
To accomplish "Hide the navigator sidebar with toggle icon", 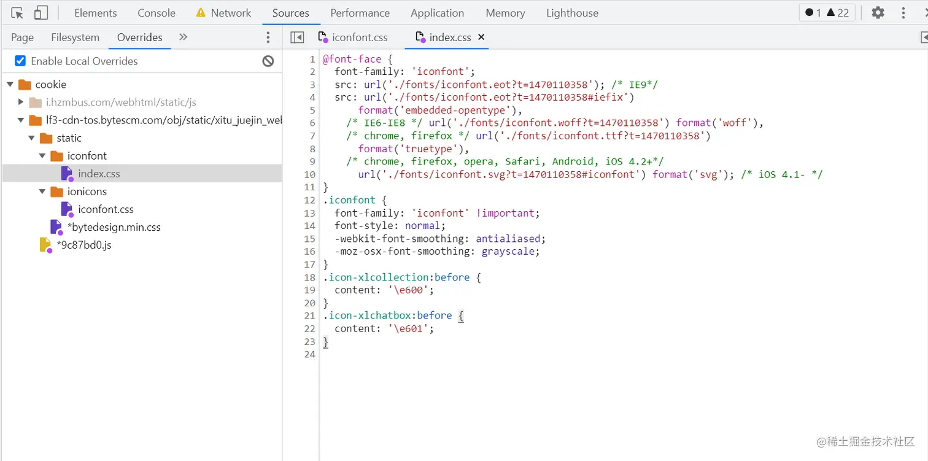I will [x=297, y=37].
